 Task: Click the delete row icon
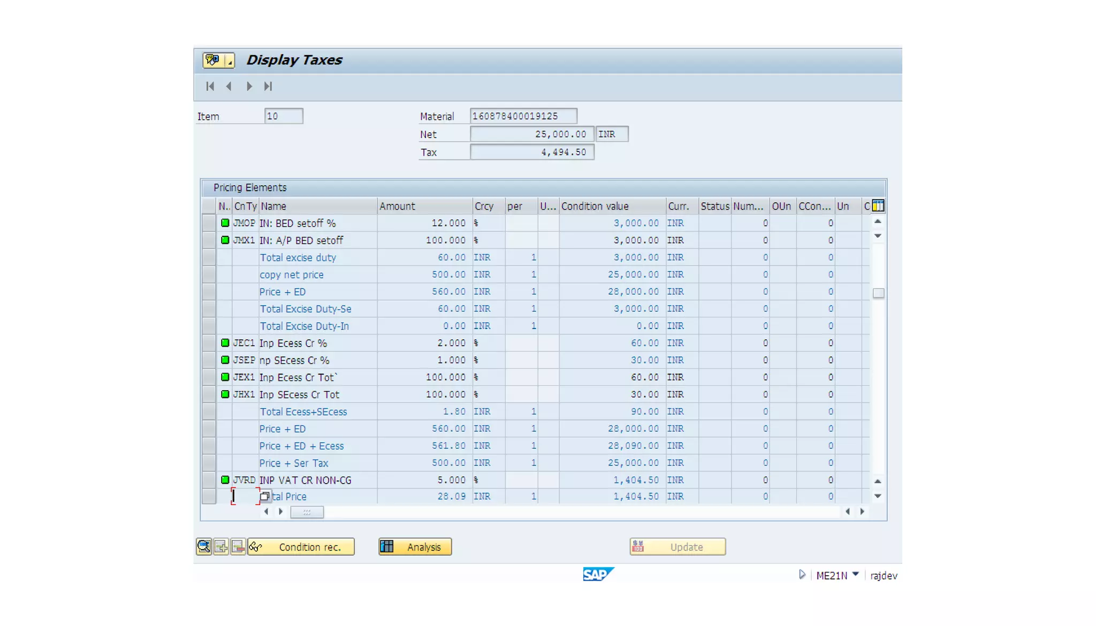pos(238,546)
